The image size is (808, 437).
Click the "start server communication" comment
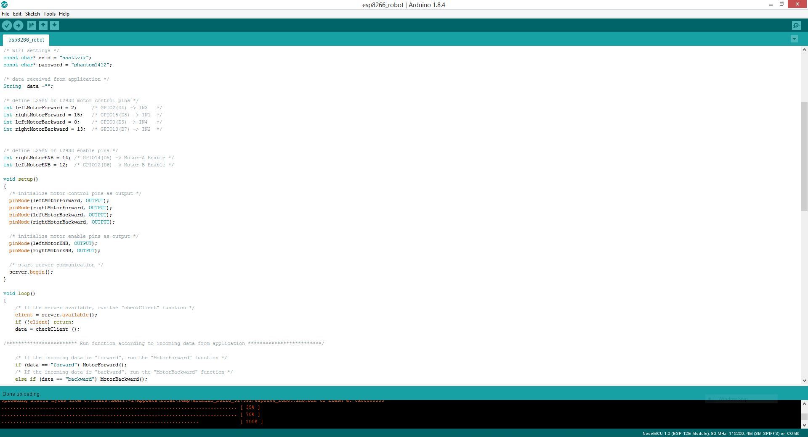click(56, 265)
